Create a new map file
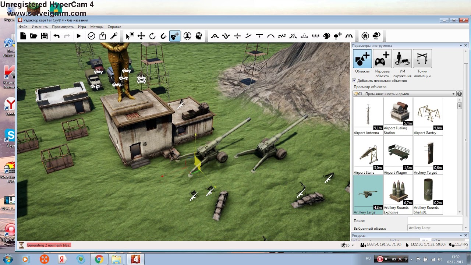Viewport: 471px width, 265px height. tap(23, 36)
